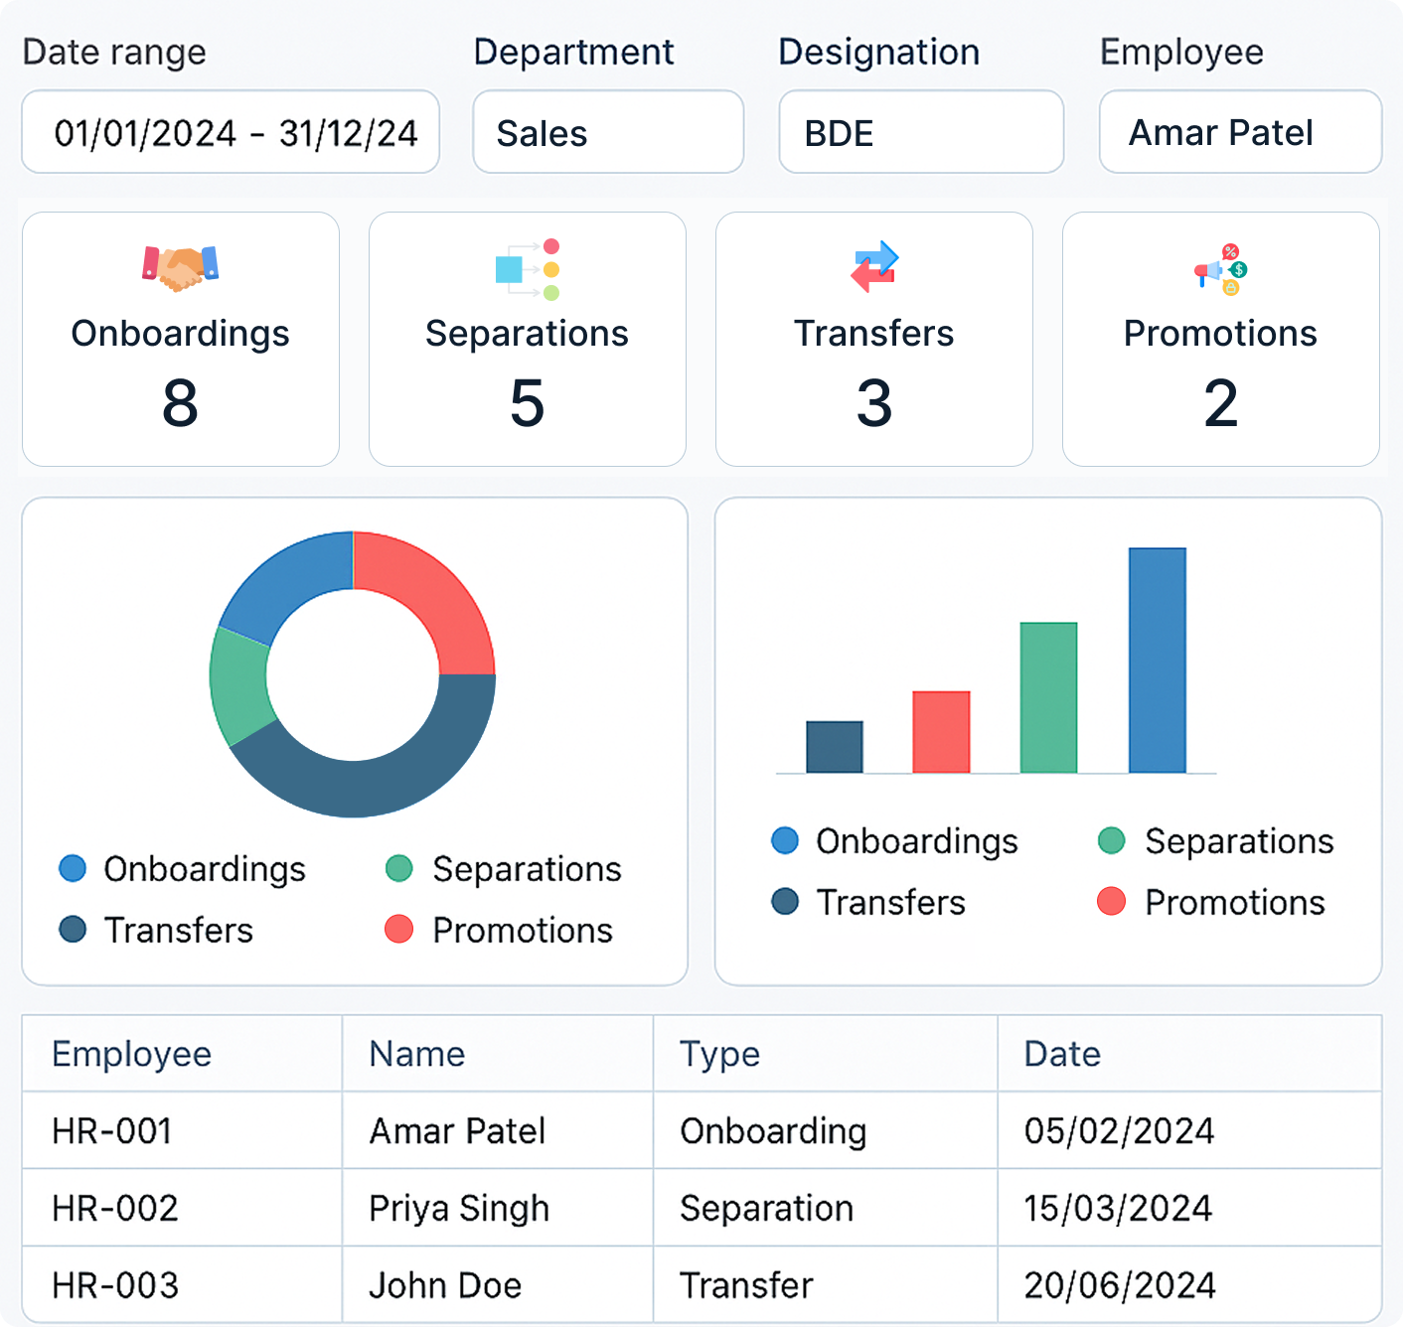Toggle Transfers legend in bar chart
Image resolution: width=1403 pixels, height=1327 pixels.
coord(868,903)
